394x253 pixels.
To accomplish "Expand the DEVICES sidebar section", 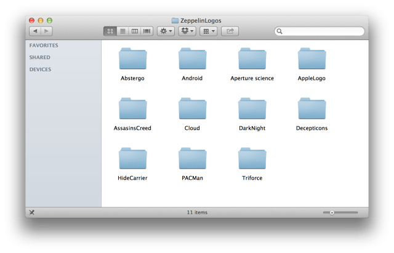I will (40, 70).
